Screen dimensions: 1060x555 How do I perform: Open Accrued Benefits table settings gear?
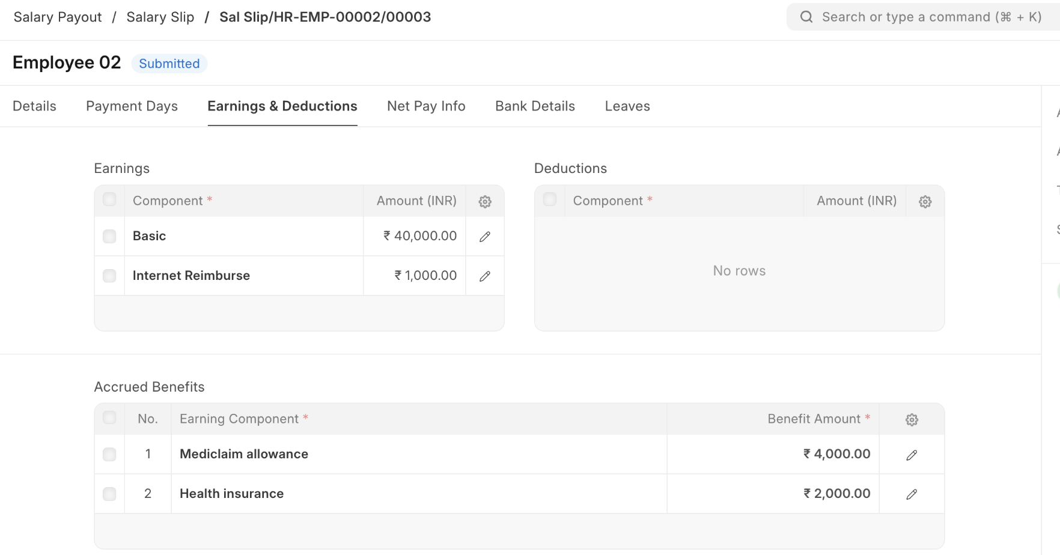click(x=912, y=420)
